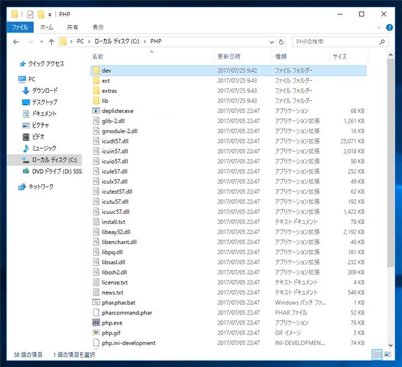Click the php.ini-development file icon
Viewport: 402px width, 367px height.
96,343
